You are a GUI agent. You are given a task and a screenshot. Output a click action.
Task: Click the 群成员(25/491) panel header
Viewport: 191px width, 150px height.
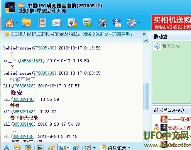171,110
